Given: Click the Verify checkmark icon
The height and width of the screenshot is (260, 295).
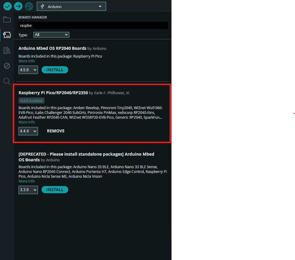Looking at the screenshot, I should coord(7,6).
